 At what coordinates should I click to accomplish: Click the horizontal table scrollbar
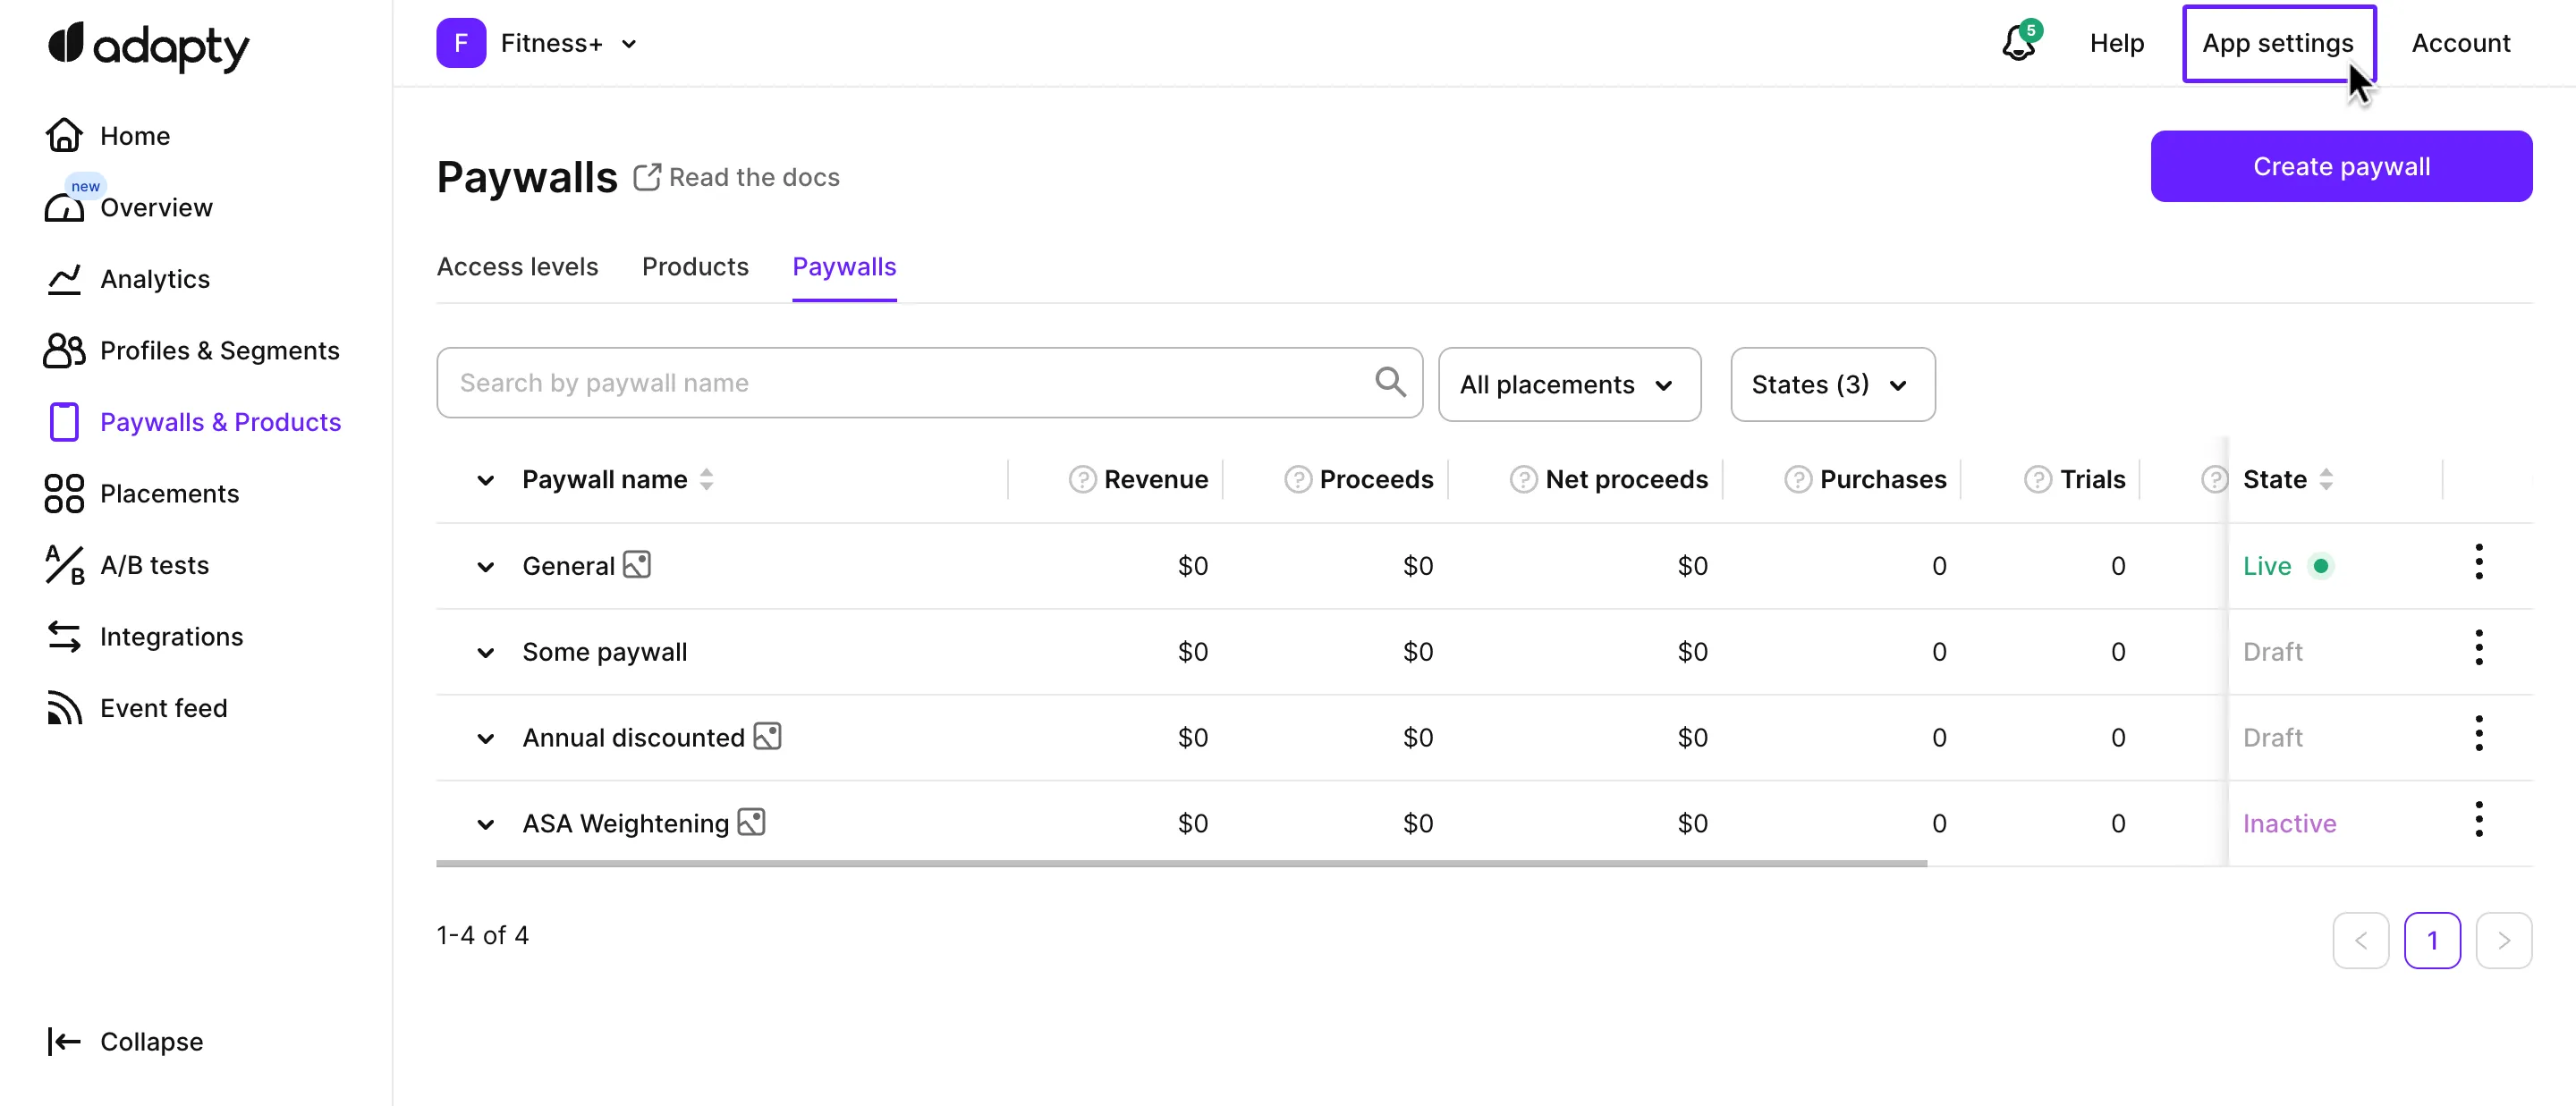click(x=1180, y=862)
